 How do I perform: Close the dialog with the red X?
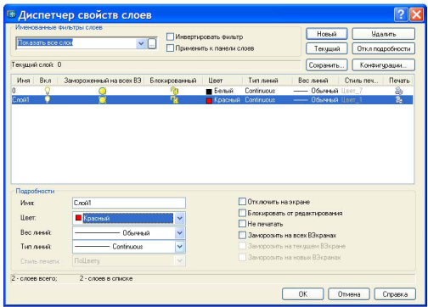(x=416, y=14)
